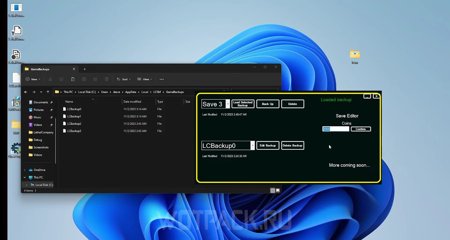Confirm the coins value
Viewport: 450px width, 240px height.
point(361,129)
